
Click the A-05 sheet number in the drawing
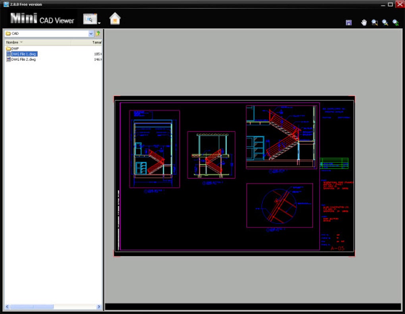(x=337, y=248)
